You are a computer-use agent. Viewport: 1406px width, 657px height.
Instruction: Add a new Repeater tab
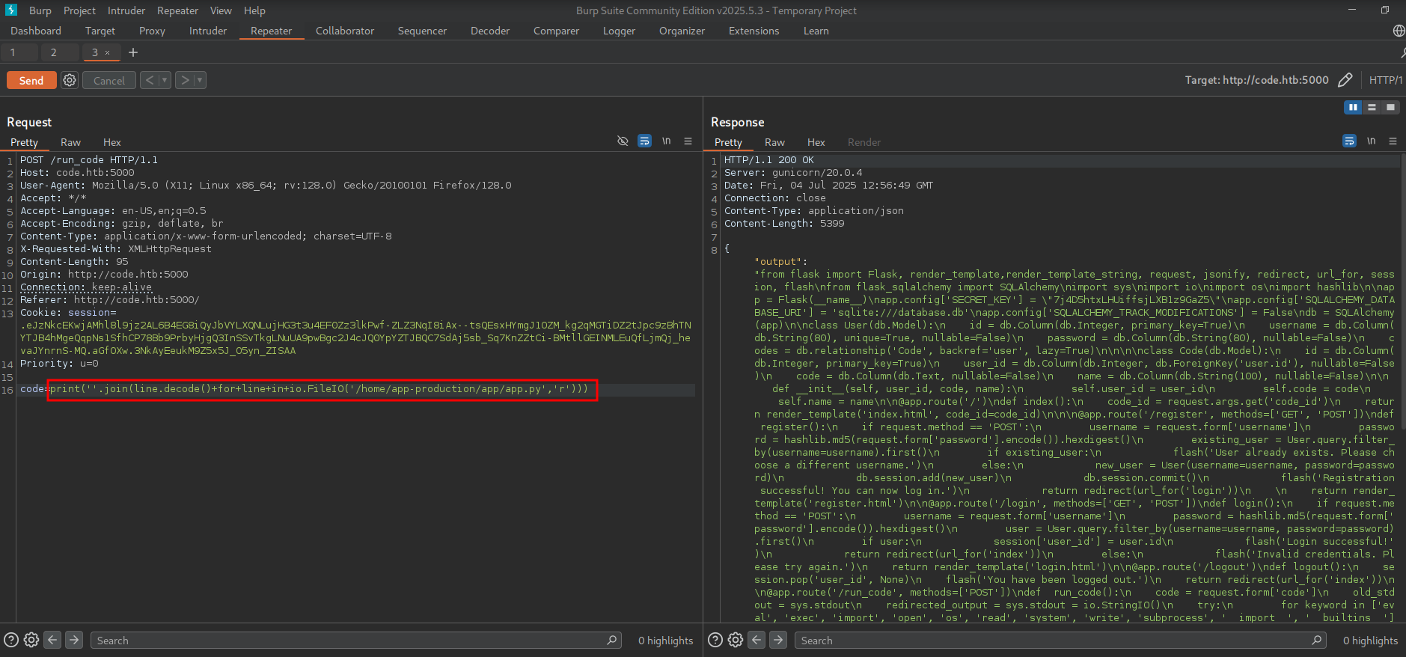[x=133, y=52]
